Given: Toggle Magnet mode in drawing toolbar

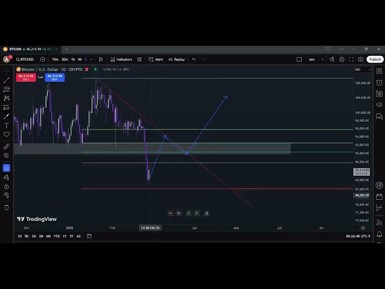Looking at the screenshot, I should [7, 168].
